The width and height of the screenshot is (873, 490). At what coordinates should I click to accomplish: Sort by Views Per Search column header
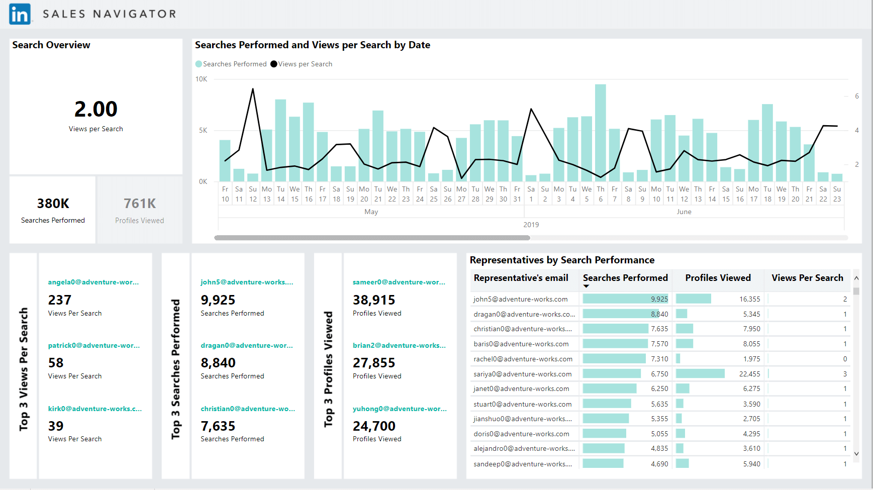[x=807, y=278]
